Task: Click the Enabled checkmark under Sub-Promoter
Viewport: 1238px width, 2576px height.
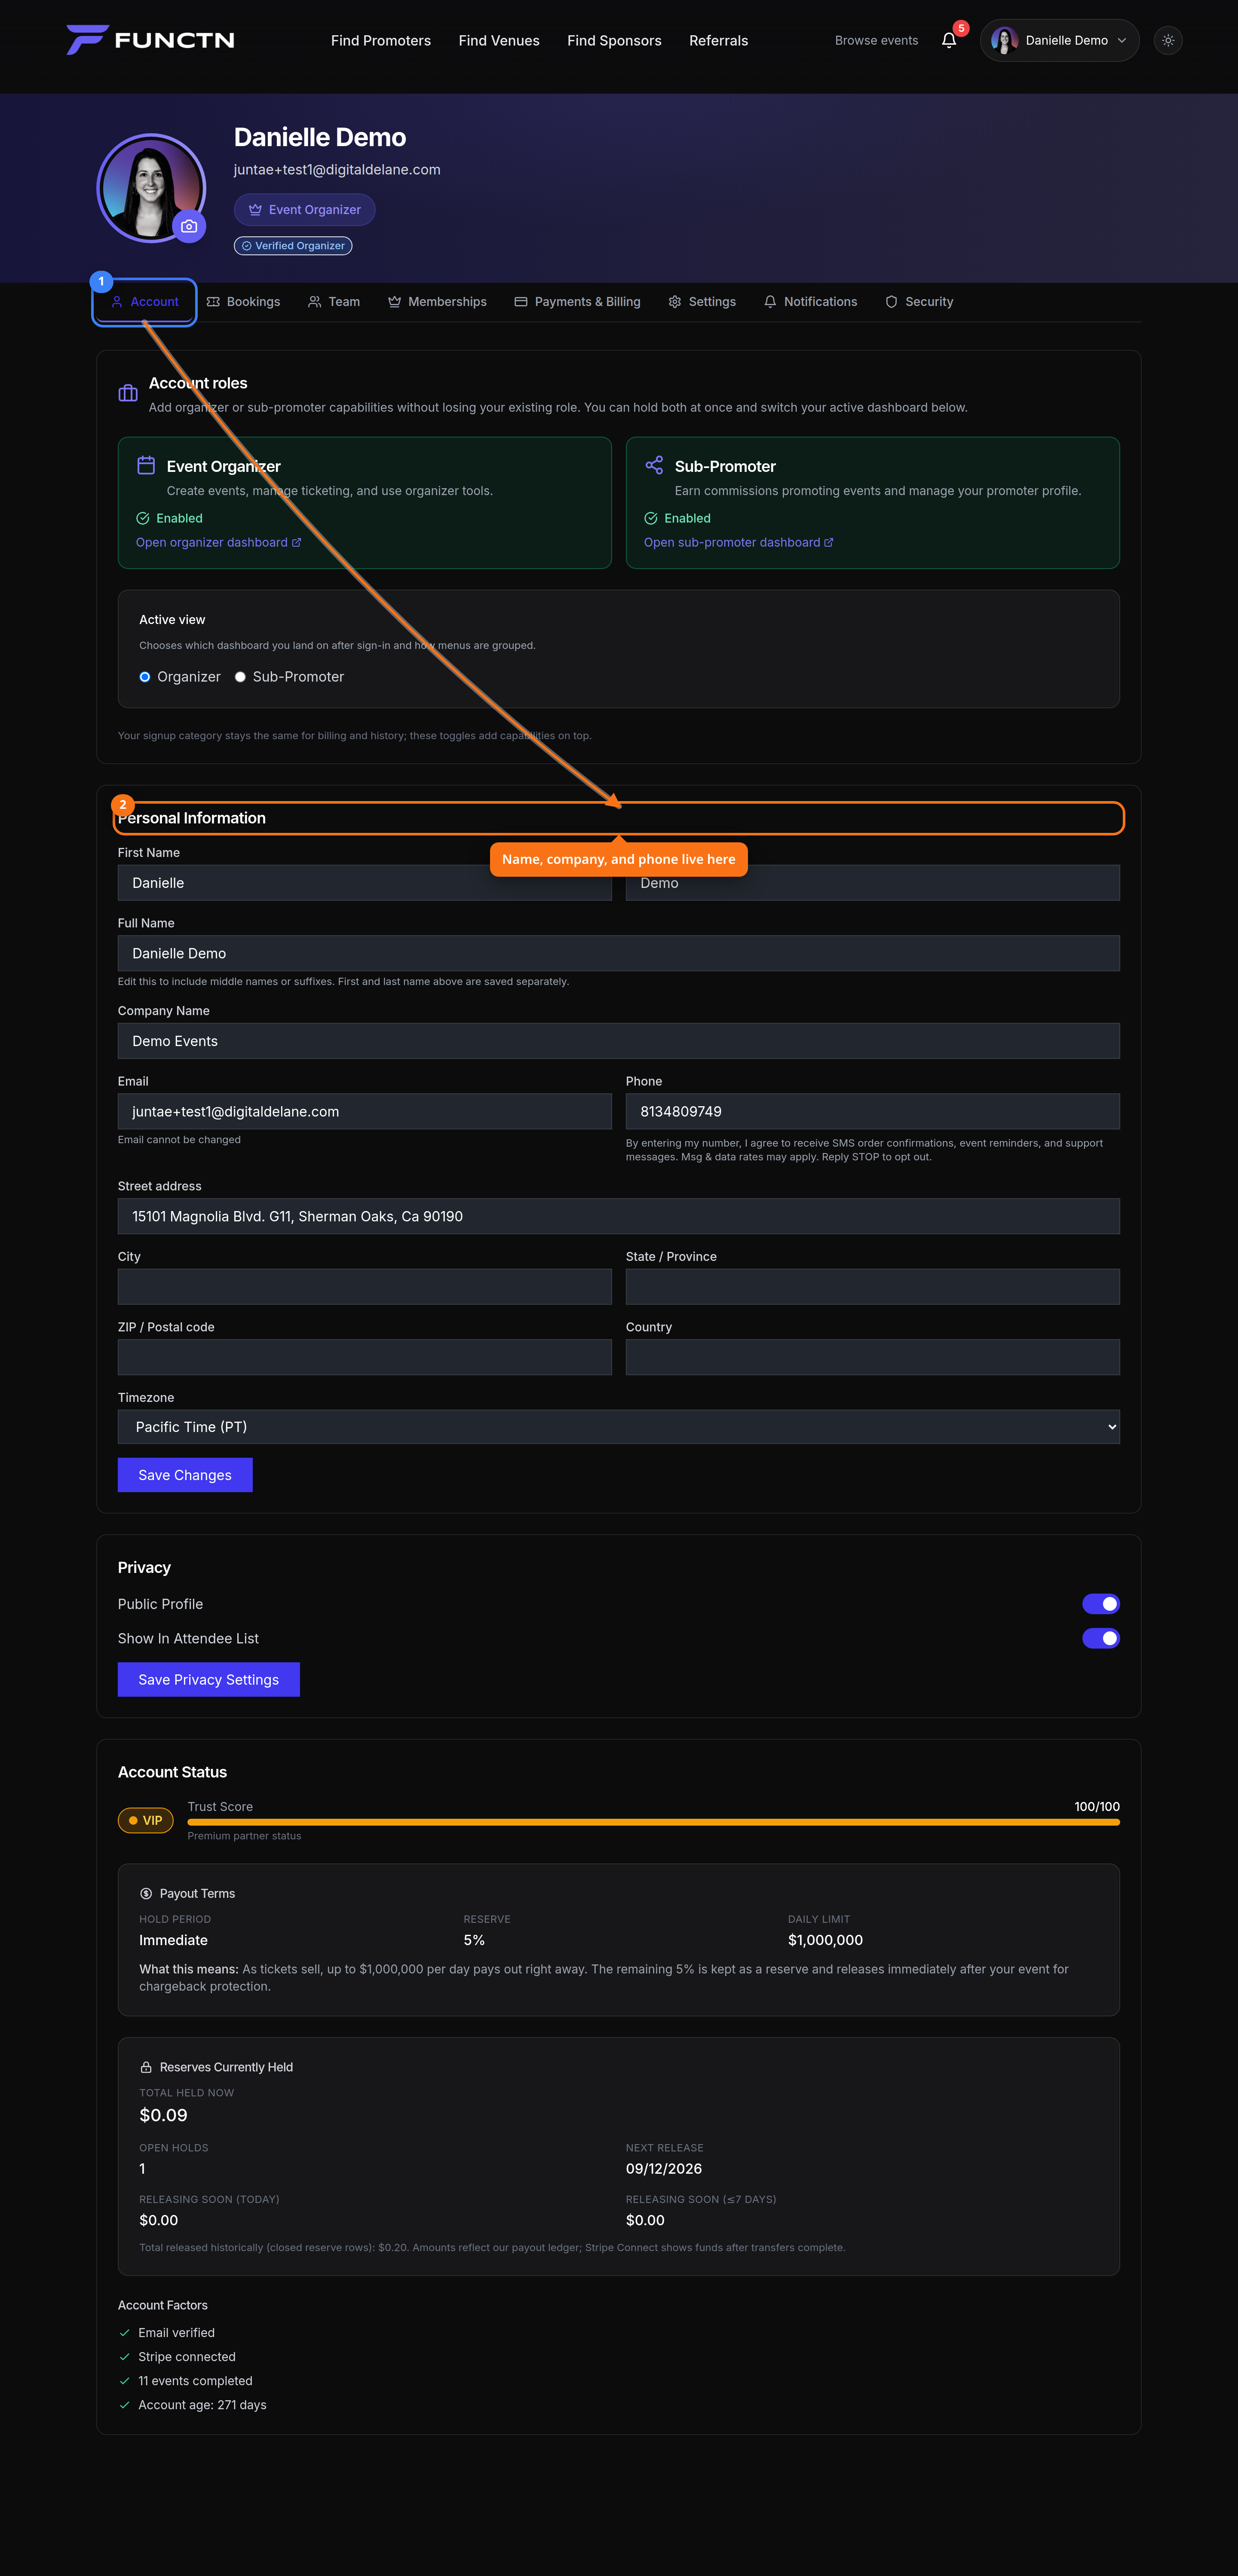Action: [x=651, y=518]
